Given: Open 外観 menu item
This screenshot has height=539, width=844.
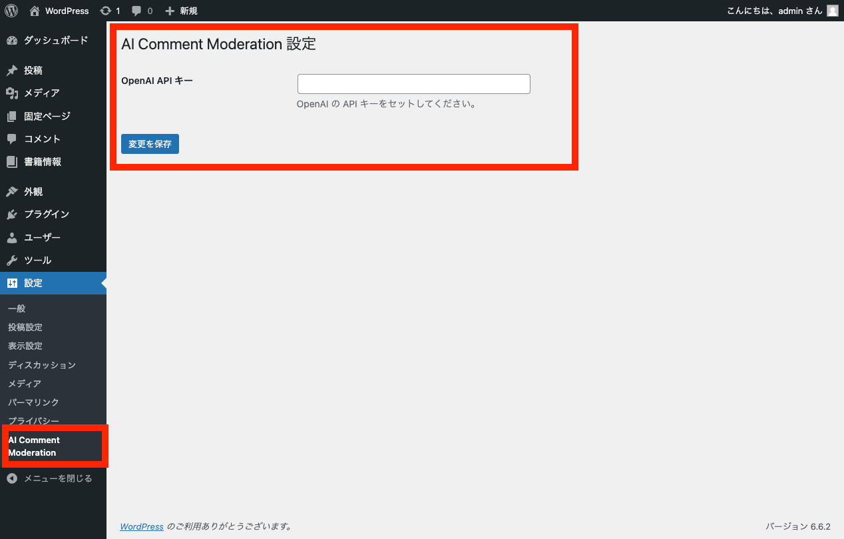Looking at the screenshot, I should click(53, 192).
